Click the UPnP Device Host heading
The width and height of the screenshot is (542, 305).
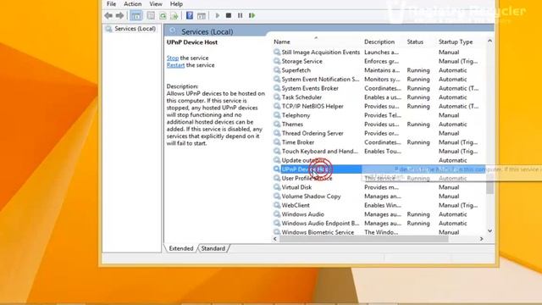click(x=192, y=42)
